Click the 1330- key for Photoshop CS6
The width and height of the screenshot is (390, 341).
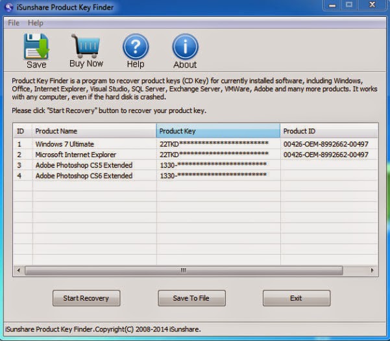click(x=213, y=175)
